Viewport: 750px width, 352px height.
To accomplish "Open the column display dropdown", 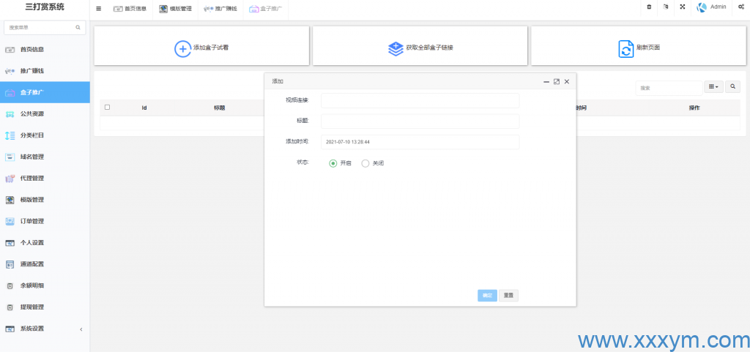I will [713, 86].
